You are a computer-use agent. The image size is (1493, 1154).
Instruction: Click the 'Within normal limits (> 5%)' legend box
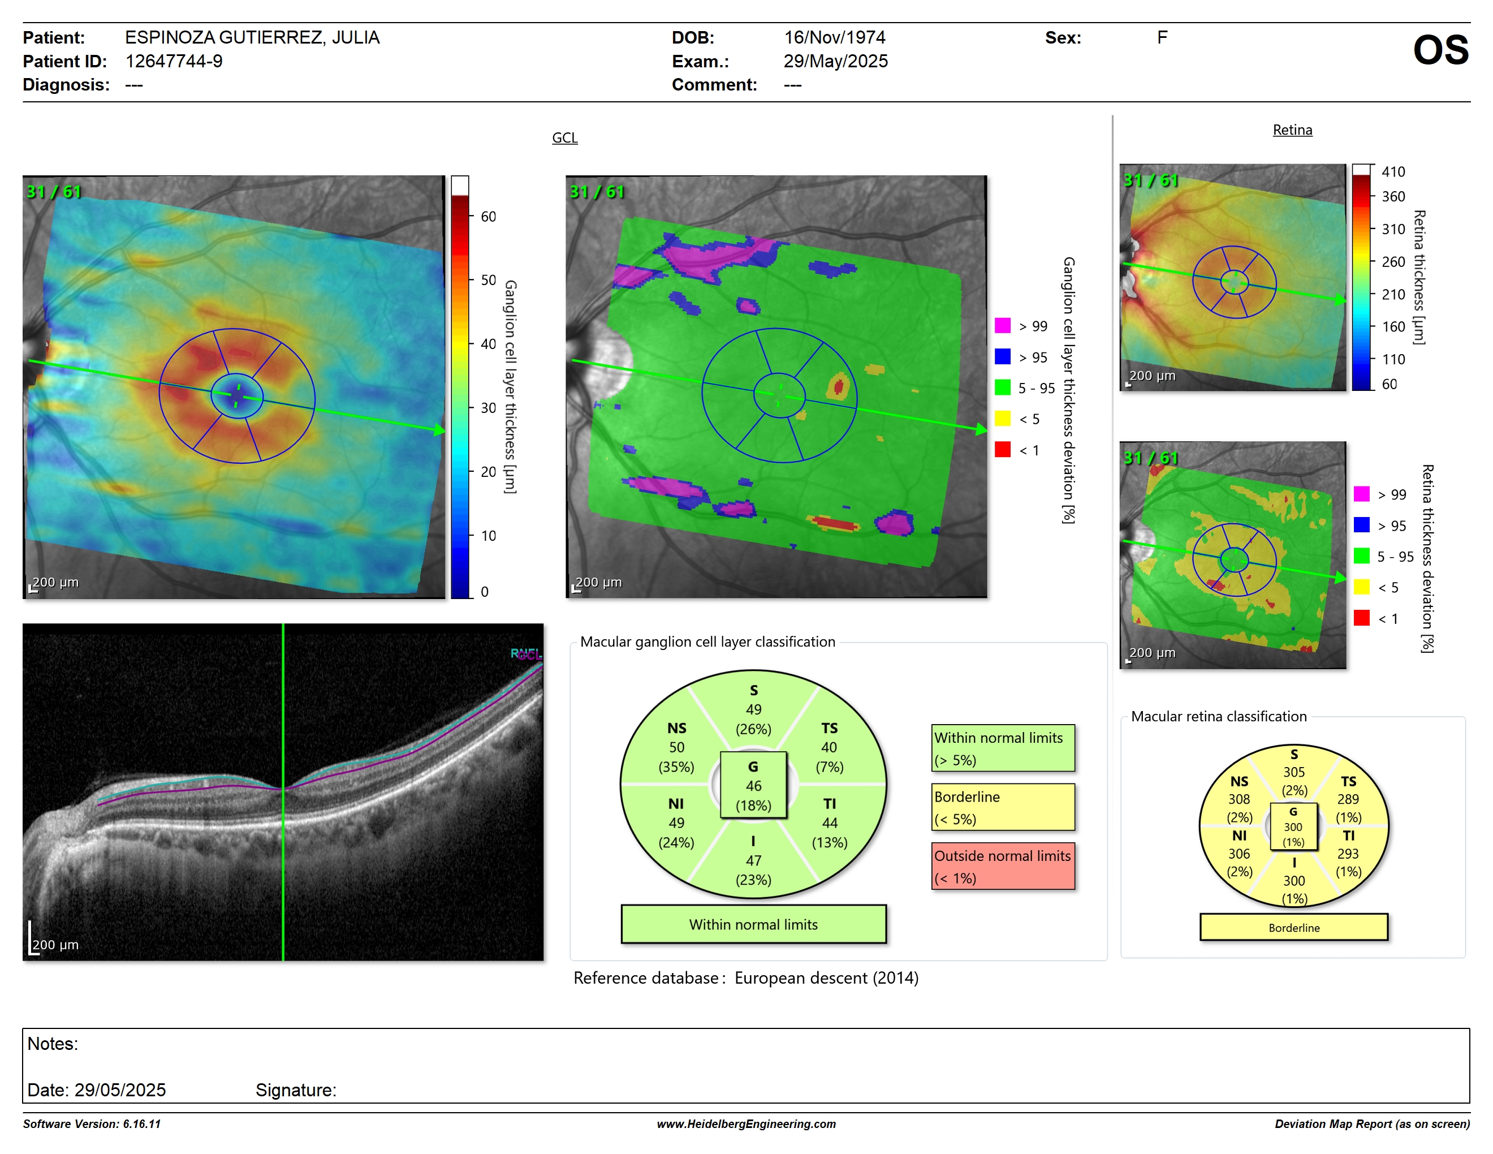(1003, 748)
